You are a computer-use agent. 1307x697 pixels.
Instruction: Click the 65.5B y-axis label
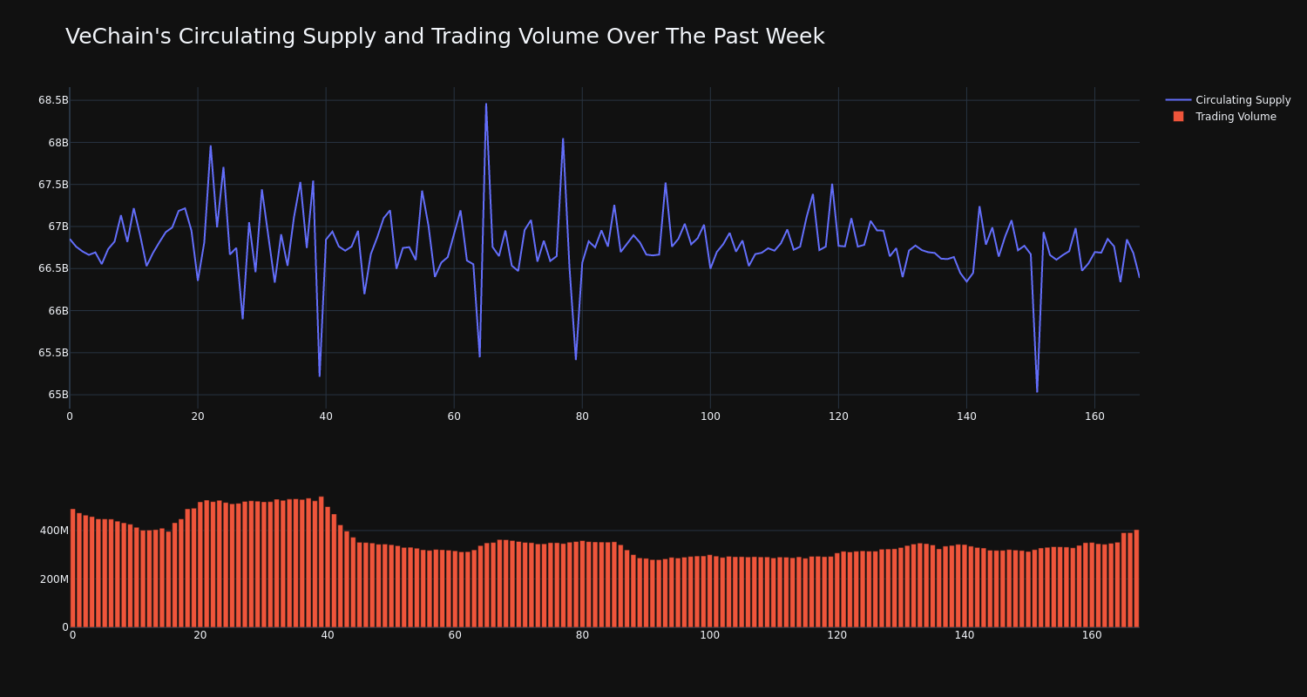click(x=53, y=353)
